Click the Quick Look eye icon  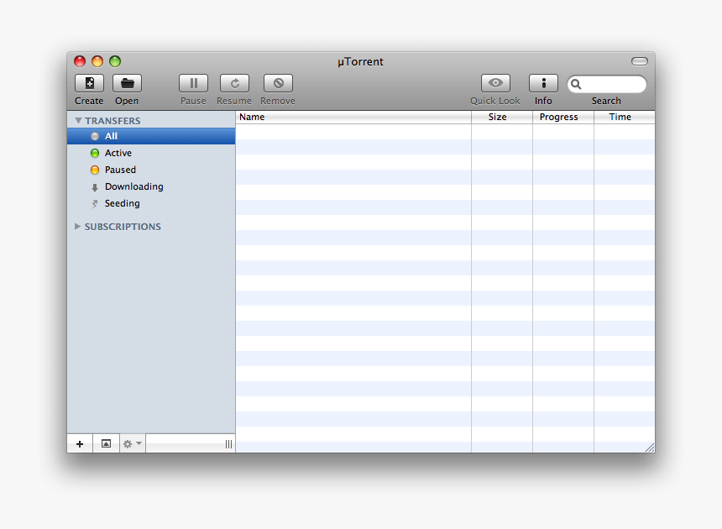495,83
